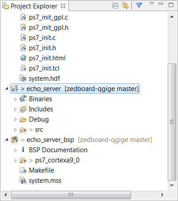Select Includes tree label
Viewport: 178px width, 201px height.
(41, 109)
